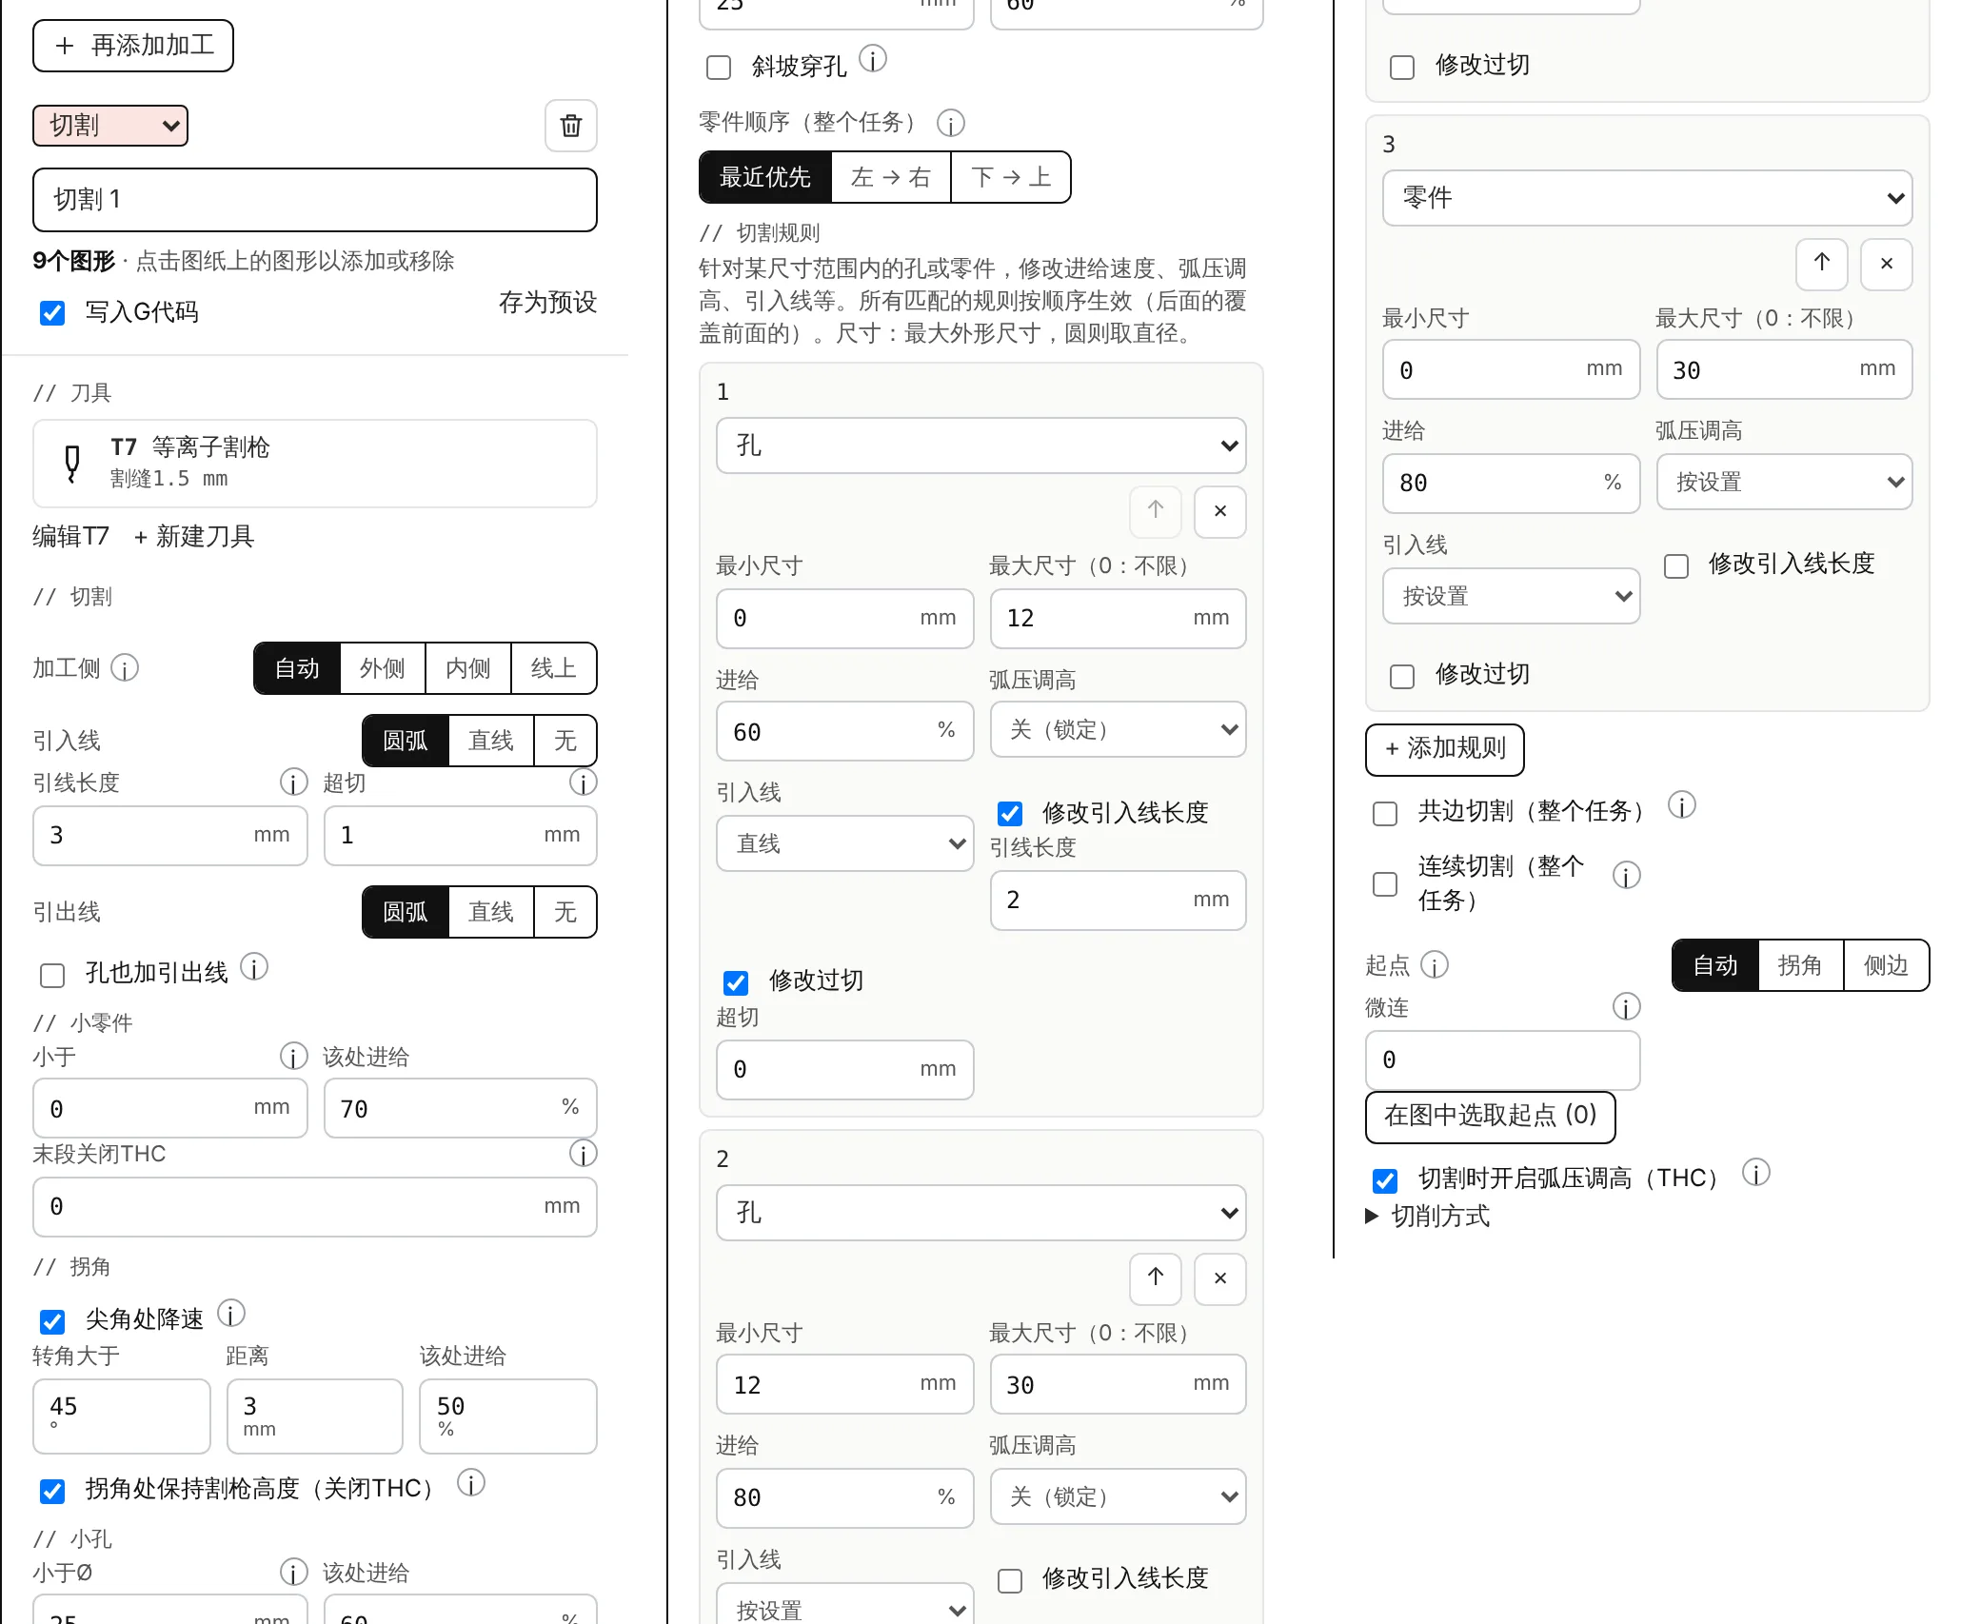Click the 切割 1 name field
Viewport: 1961px width, 1624px height.
click(315, 200)
